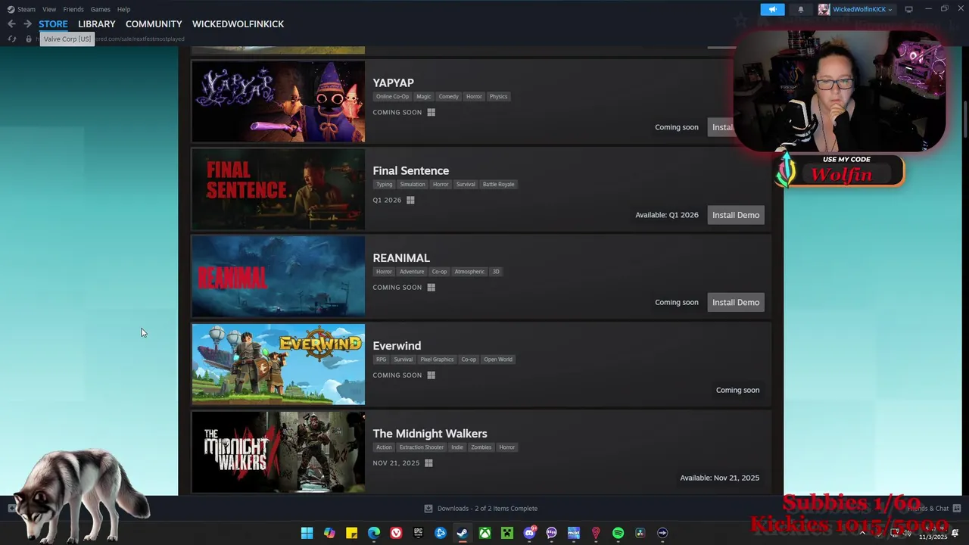
Task: Open the YAPYAP title link
Action: (x=394, y=83)
